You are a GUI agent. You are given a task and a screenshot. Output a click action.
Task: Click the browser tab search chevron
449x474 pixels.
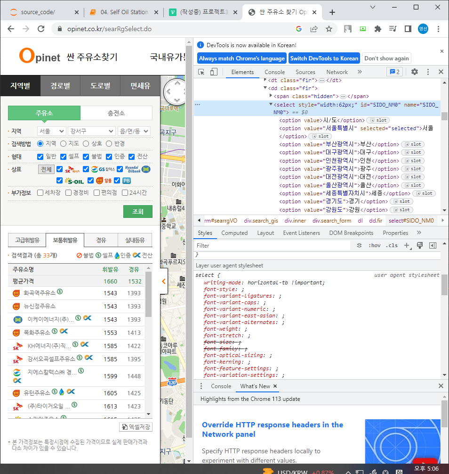tap(373, 7)
